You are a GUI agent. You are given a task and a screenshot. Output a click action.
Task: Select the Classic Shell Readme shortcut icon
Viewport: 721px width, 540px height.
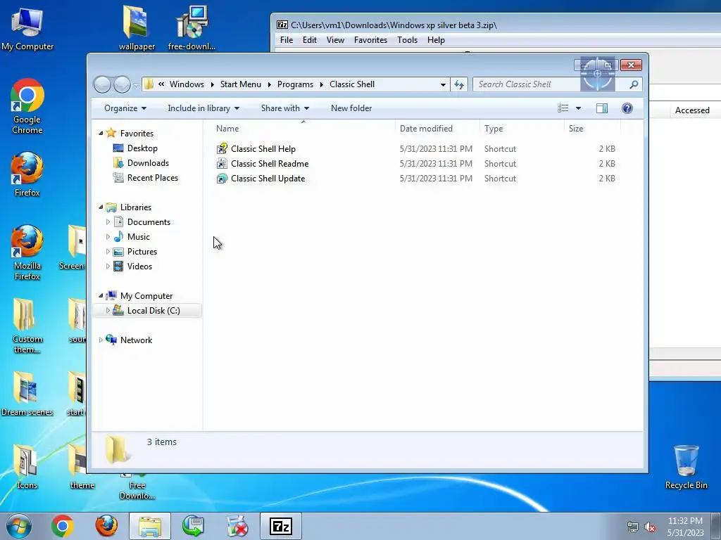[222, 163]
